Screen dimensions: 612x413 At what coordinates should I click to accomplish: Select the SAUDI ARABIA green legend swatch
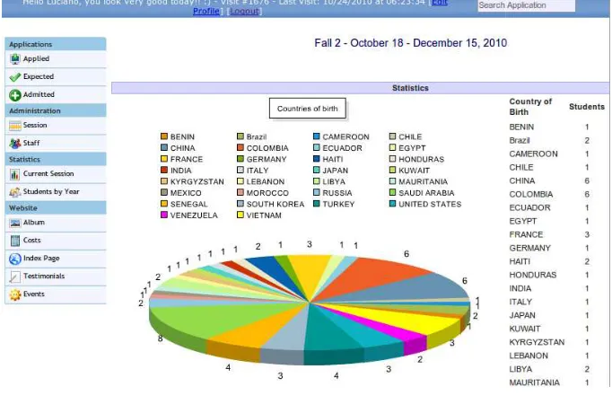click(x=392, y=192)
